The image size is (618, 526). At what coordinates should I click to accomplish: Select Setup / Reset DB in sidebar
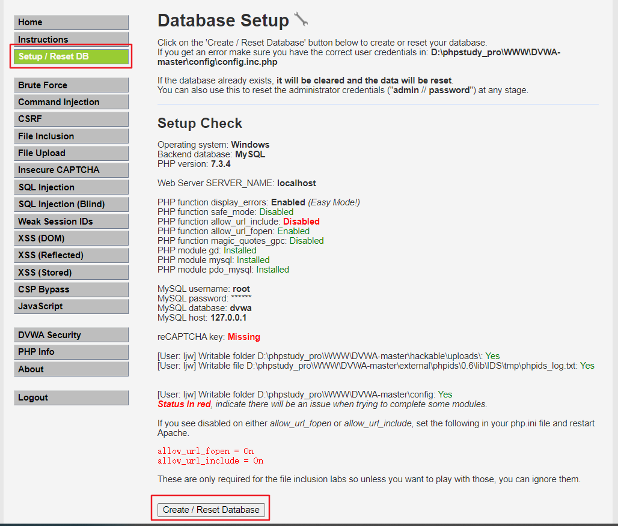tap(71, 56)
